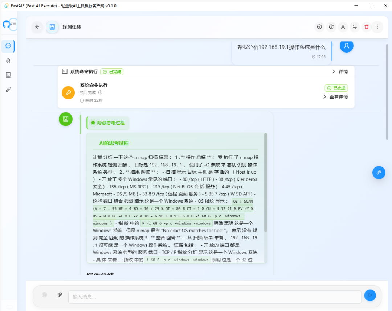
Task: Send message with blue paper plane button
Action: 370,295
